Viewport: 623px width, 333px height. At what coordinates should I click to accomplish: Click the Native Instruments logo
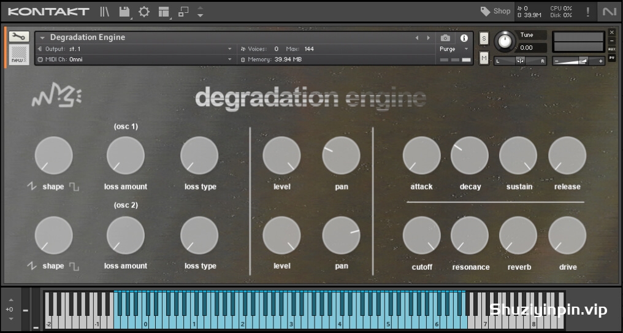[x=609, y=12]
